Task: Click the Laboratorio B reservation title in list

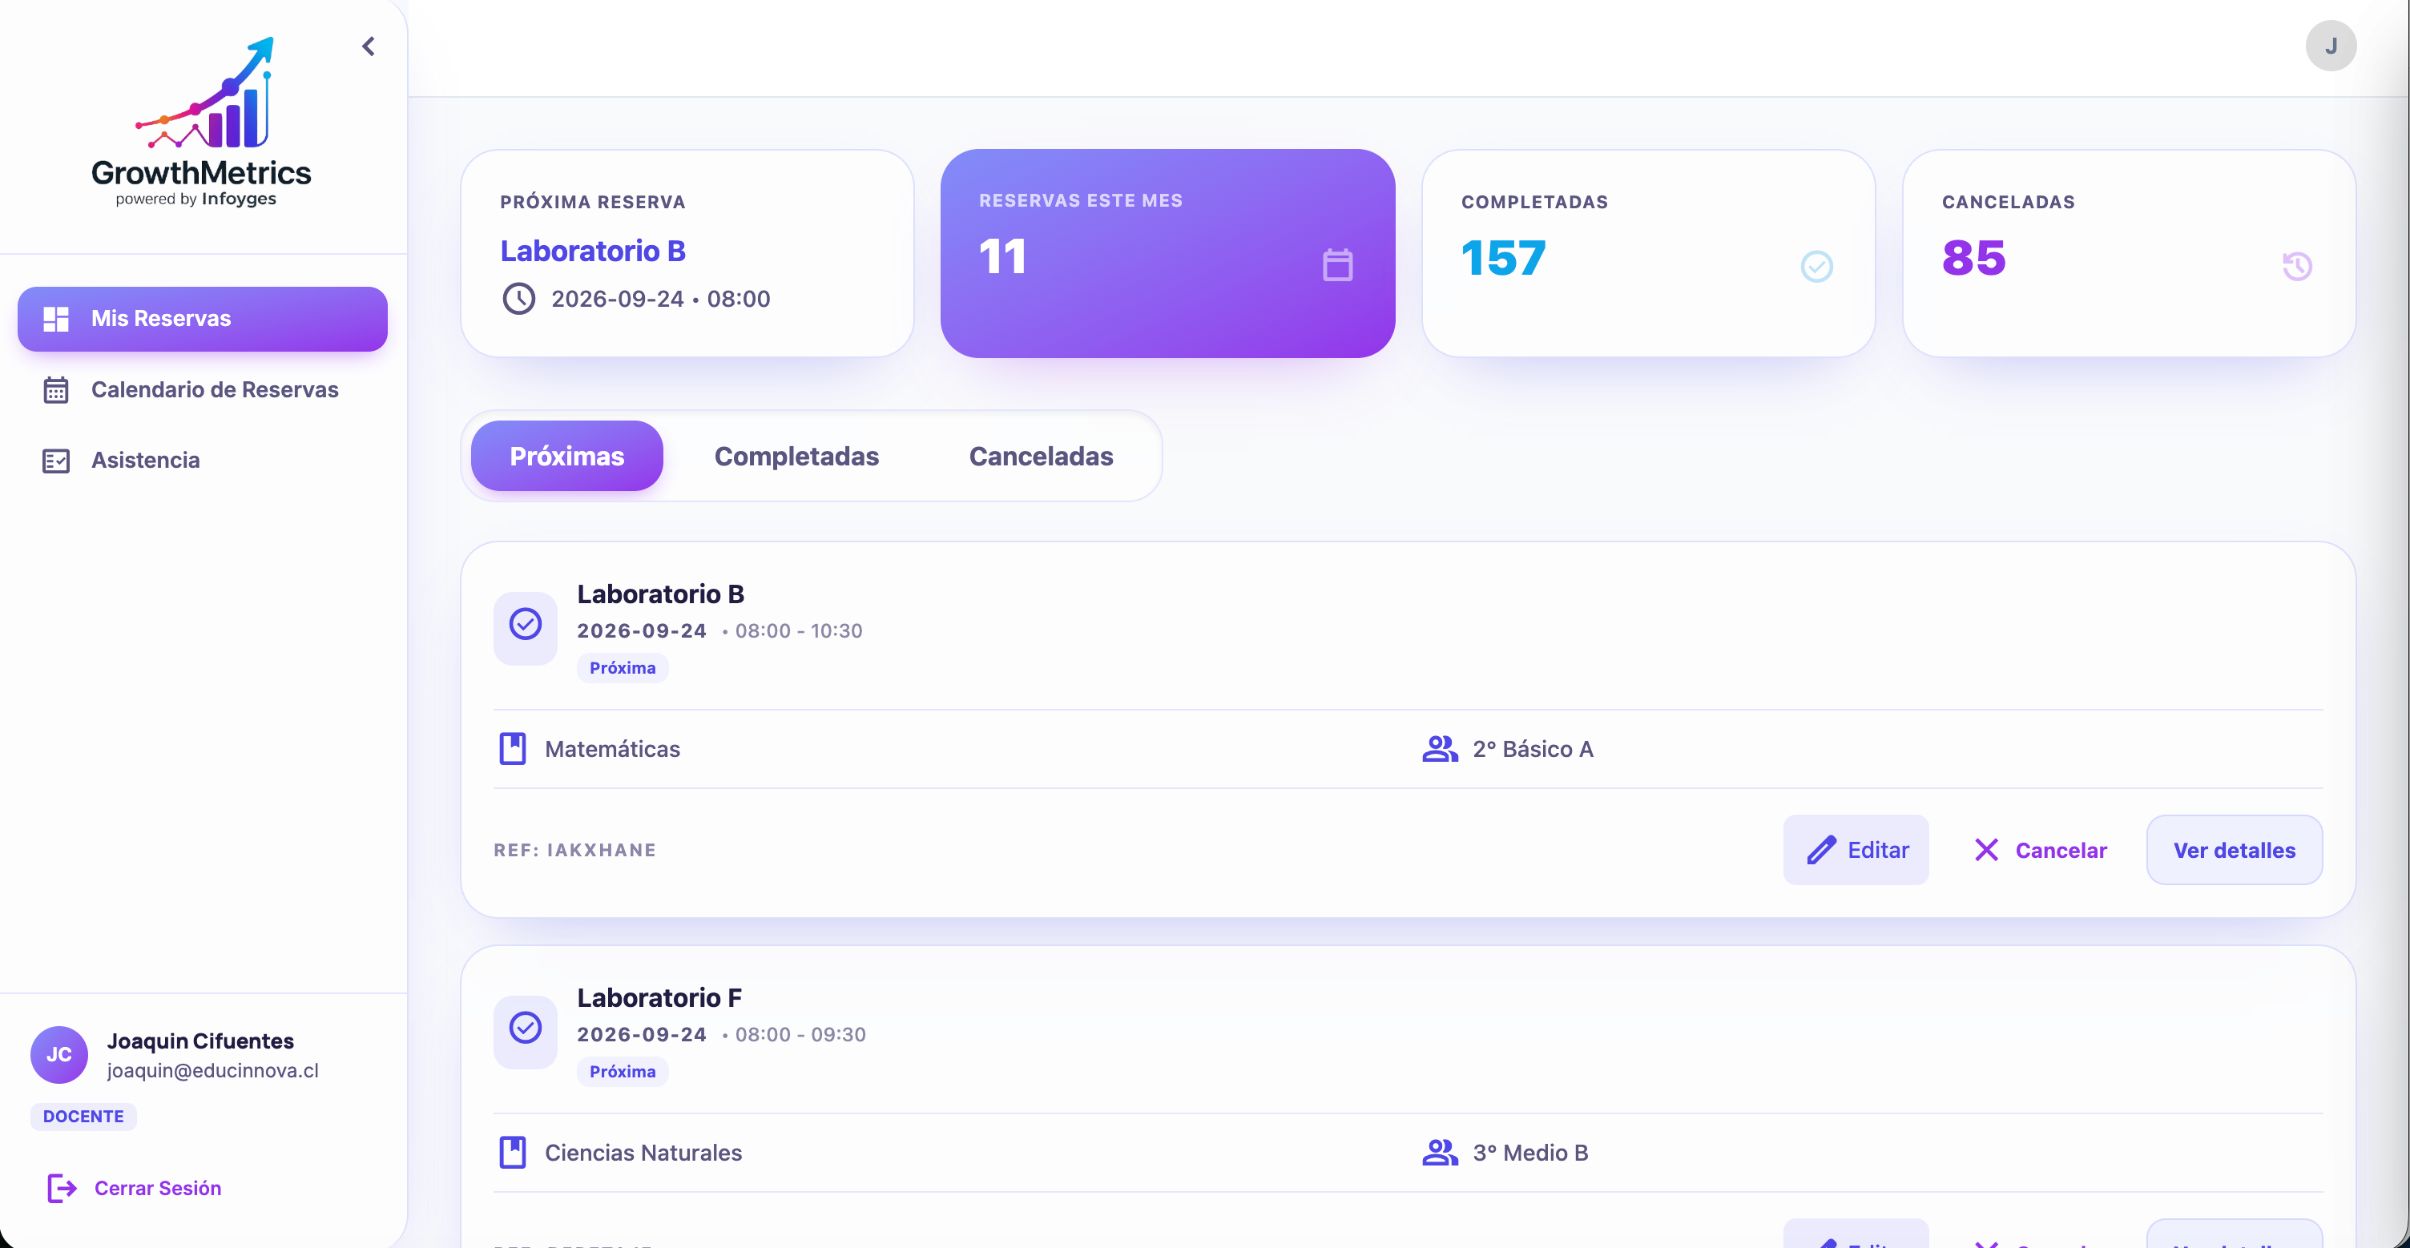Action: point(660,594)
